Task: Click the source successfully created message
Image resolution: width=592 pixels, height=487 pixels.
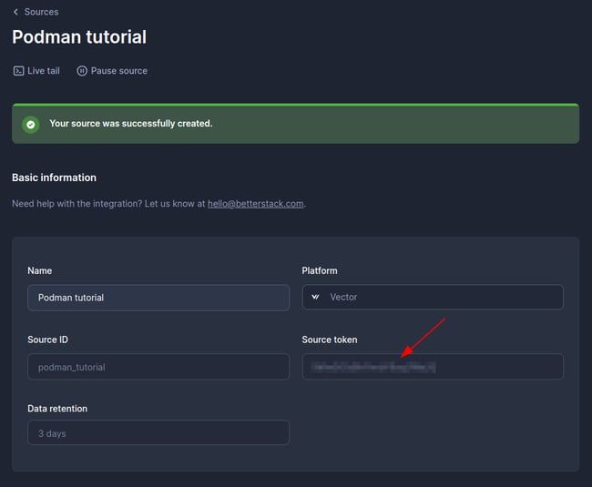Action: pos(130,124)
